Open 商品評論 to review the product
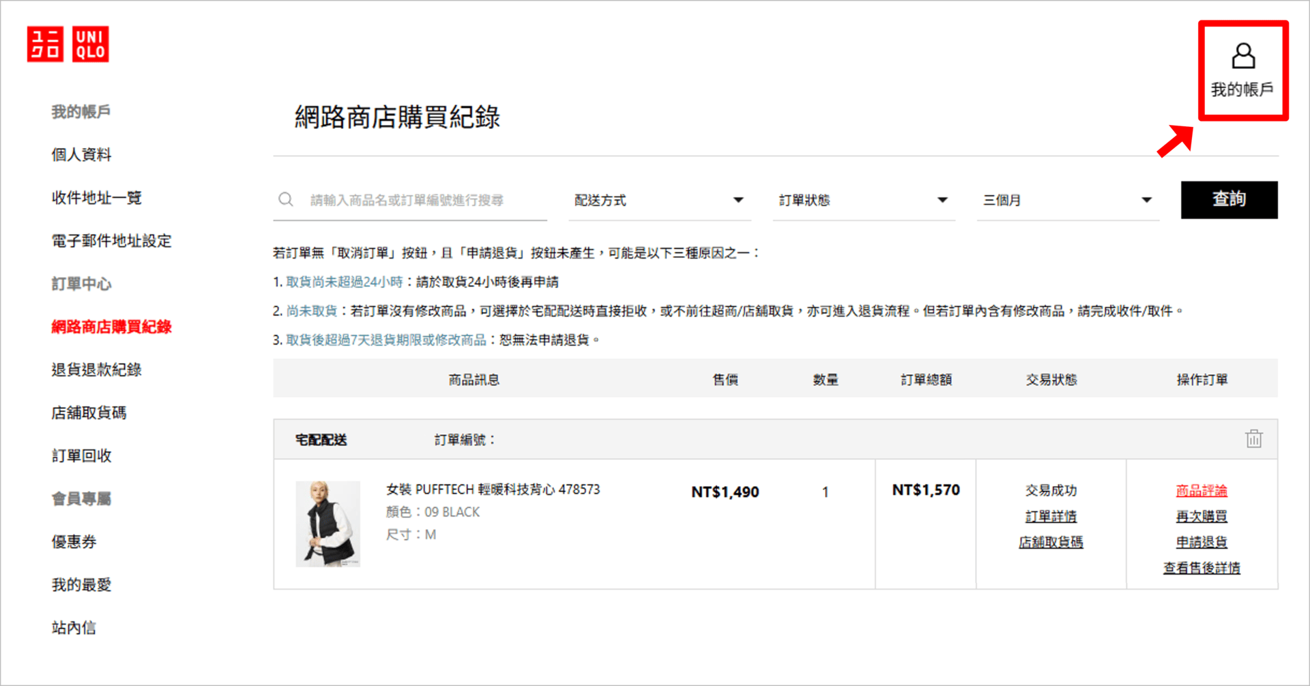Image resolution: width=1310 pixels, height=686 pixels. [1201, 490]
